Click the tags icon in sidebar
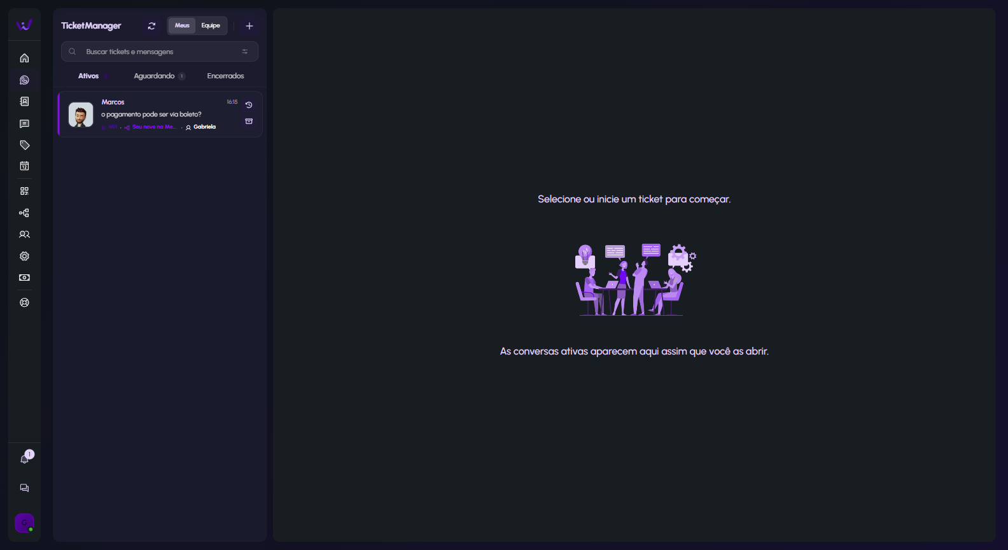Screen dimensions: 1008x550 (24, 145)
